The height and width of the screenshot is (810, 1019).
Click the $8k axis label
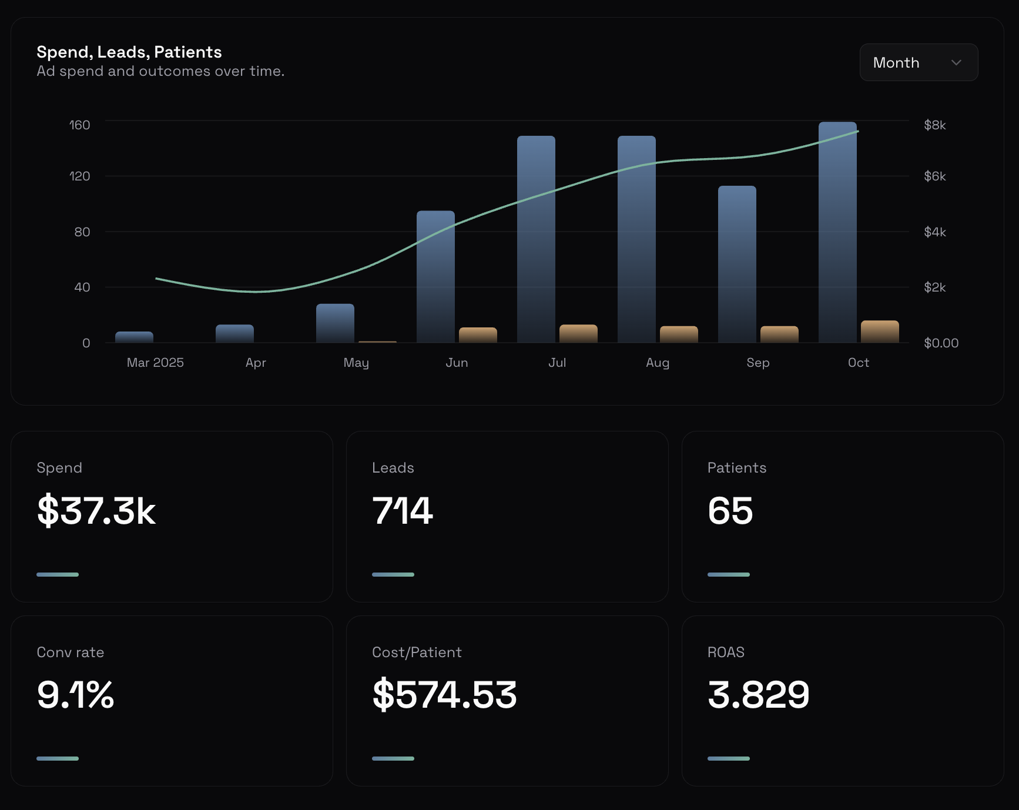pyautogui.click(x=934, y=125)
